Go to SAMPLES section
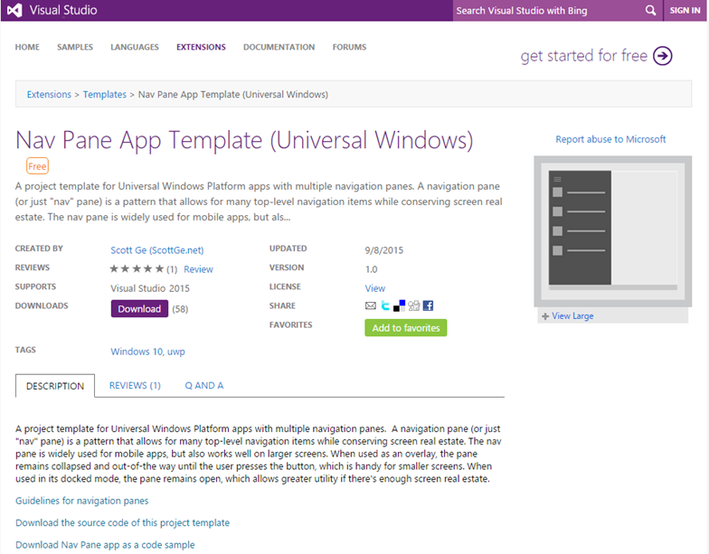 (75, 47)
